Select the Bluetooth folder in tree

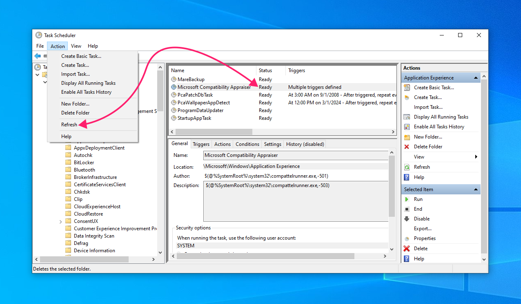pyautogui.click(x=85, y=170)
